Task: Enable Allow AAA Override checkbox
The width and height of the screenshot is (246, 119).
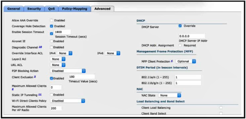Action: point(52,20)
